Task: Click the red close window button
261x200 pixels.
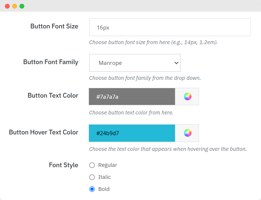Action: (7, 6)
